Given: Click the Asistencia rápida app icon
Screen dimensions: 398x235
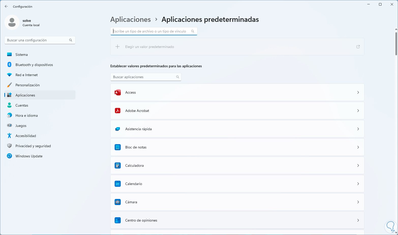Looking at the screenshot, I should pyautogui.click(x=117, y=129).
